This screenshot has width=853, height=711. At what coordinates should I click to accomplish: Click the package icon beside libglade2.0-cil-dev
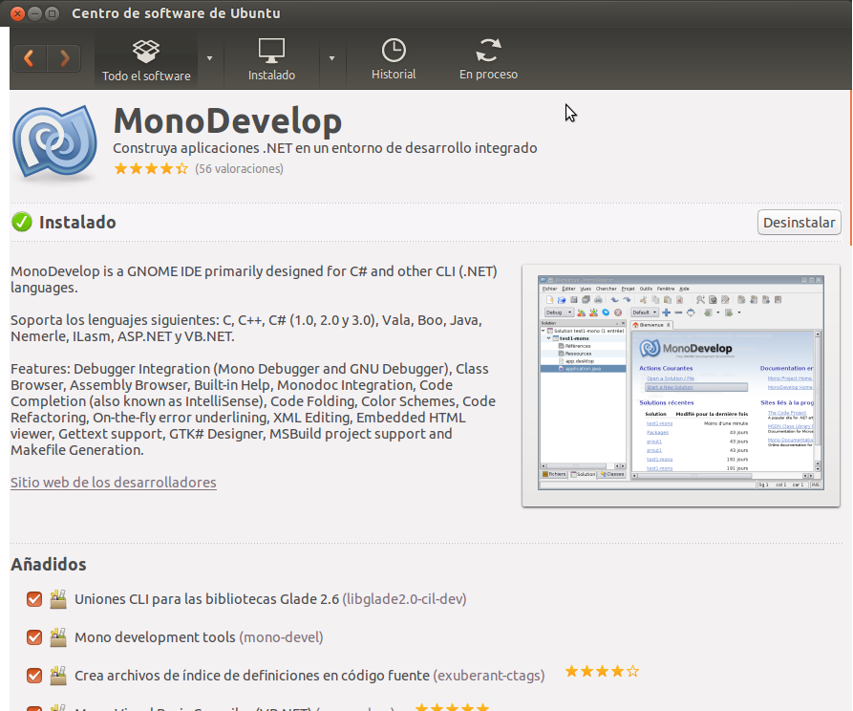(x=58, y=599)
